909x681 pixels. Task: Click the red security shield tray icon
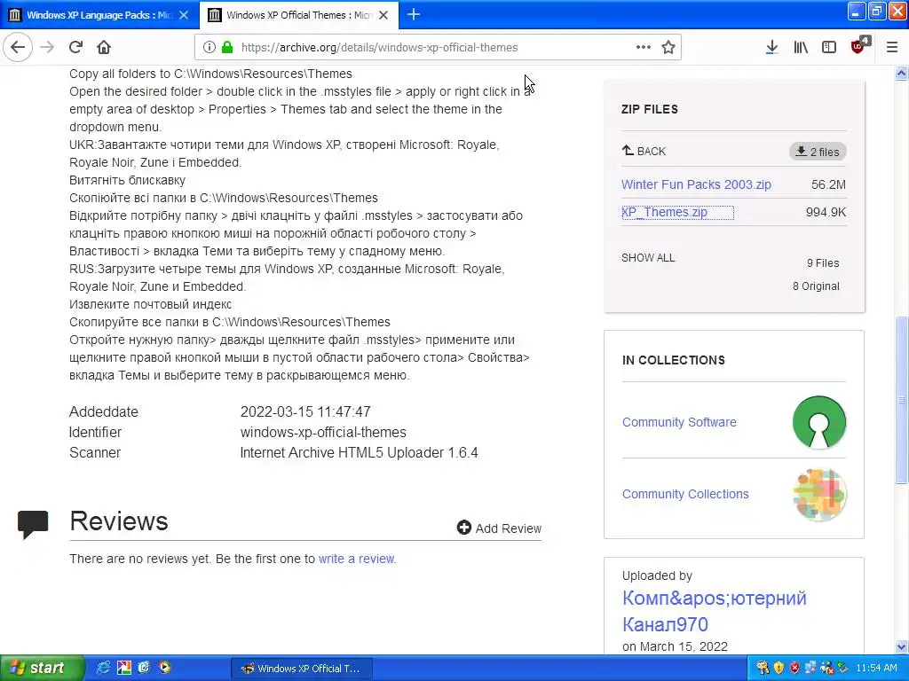tap(794, 668)
